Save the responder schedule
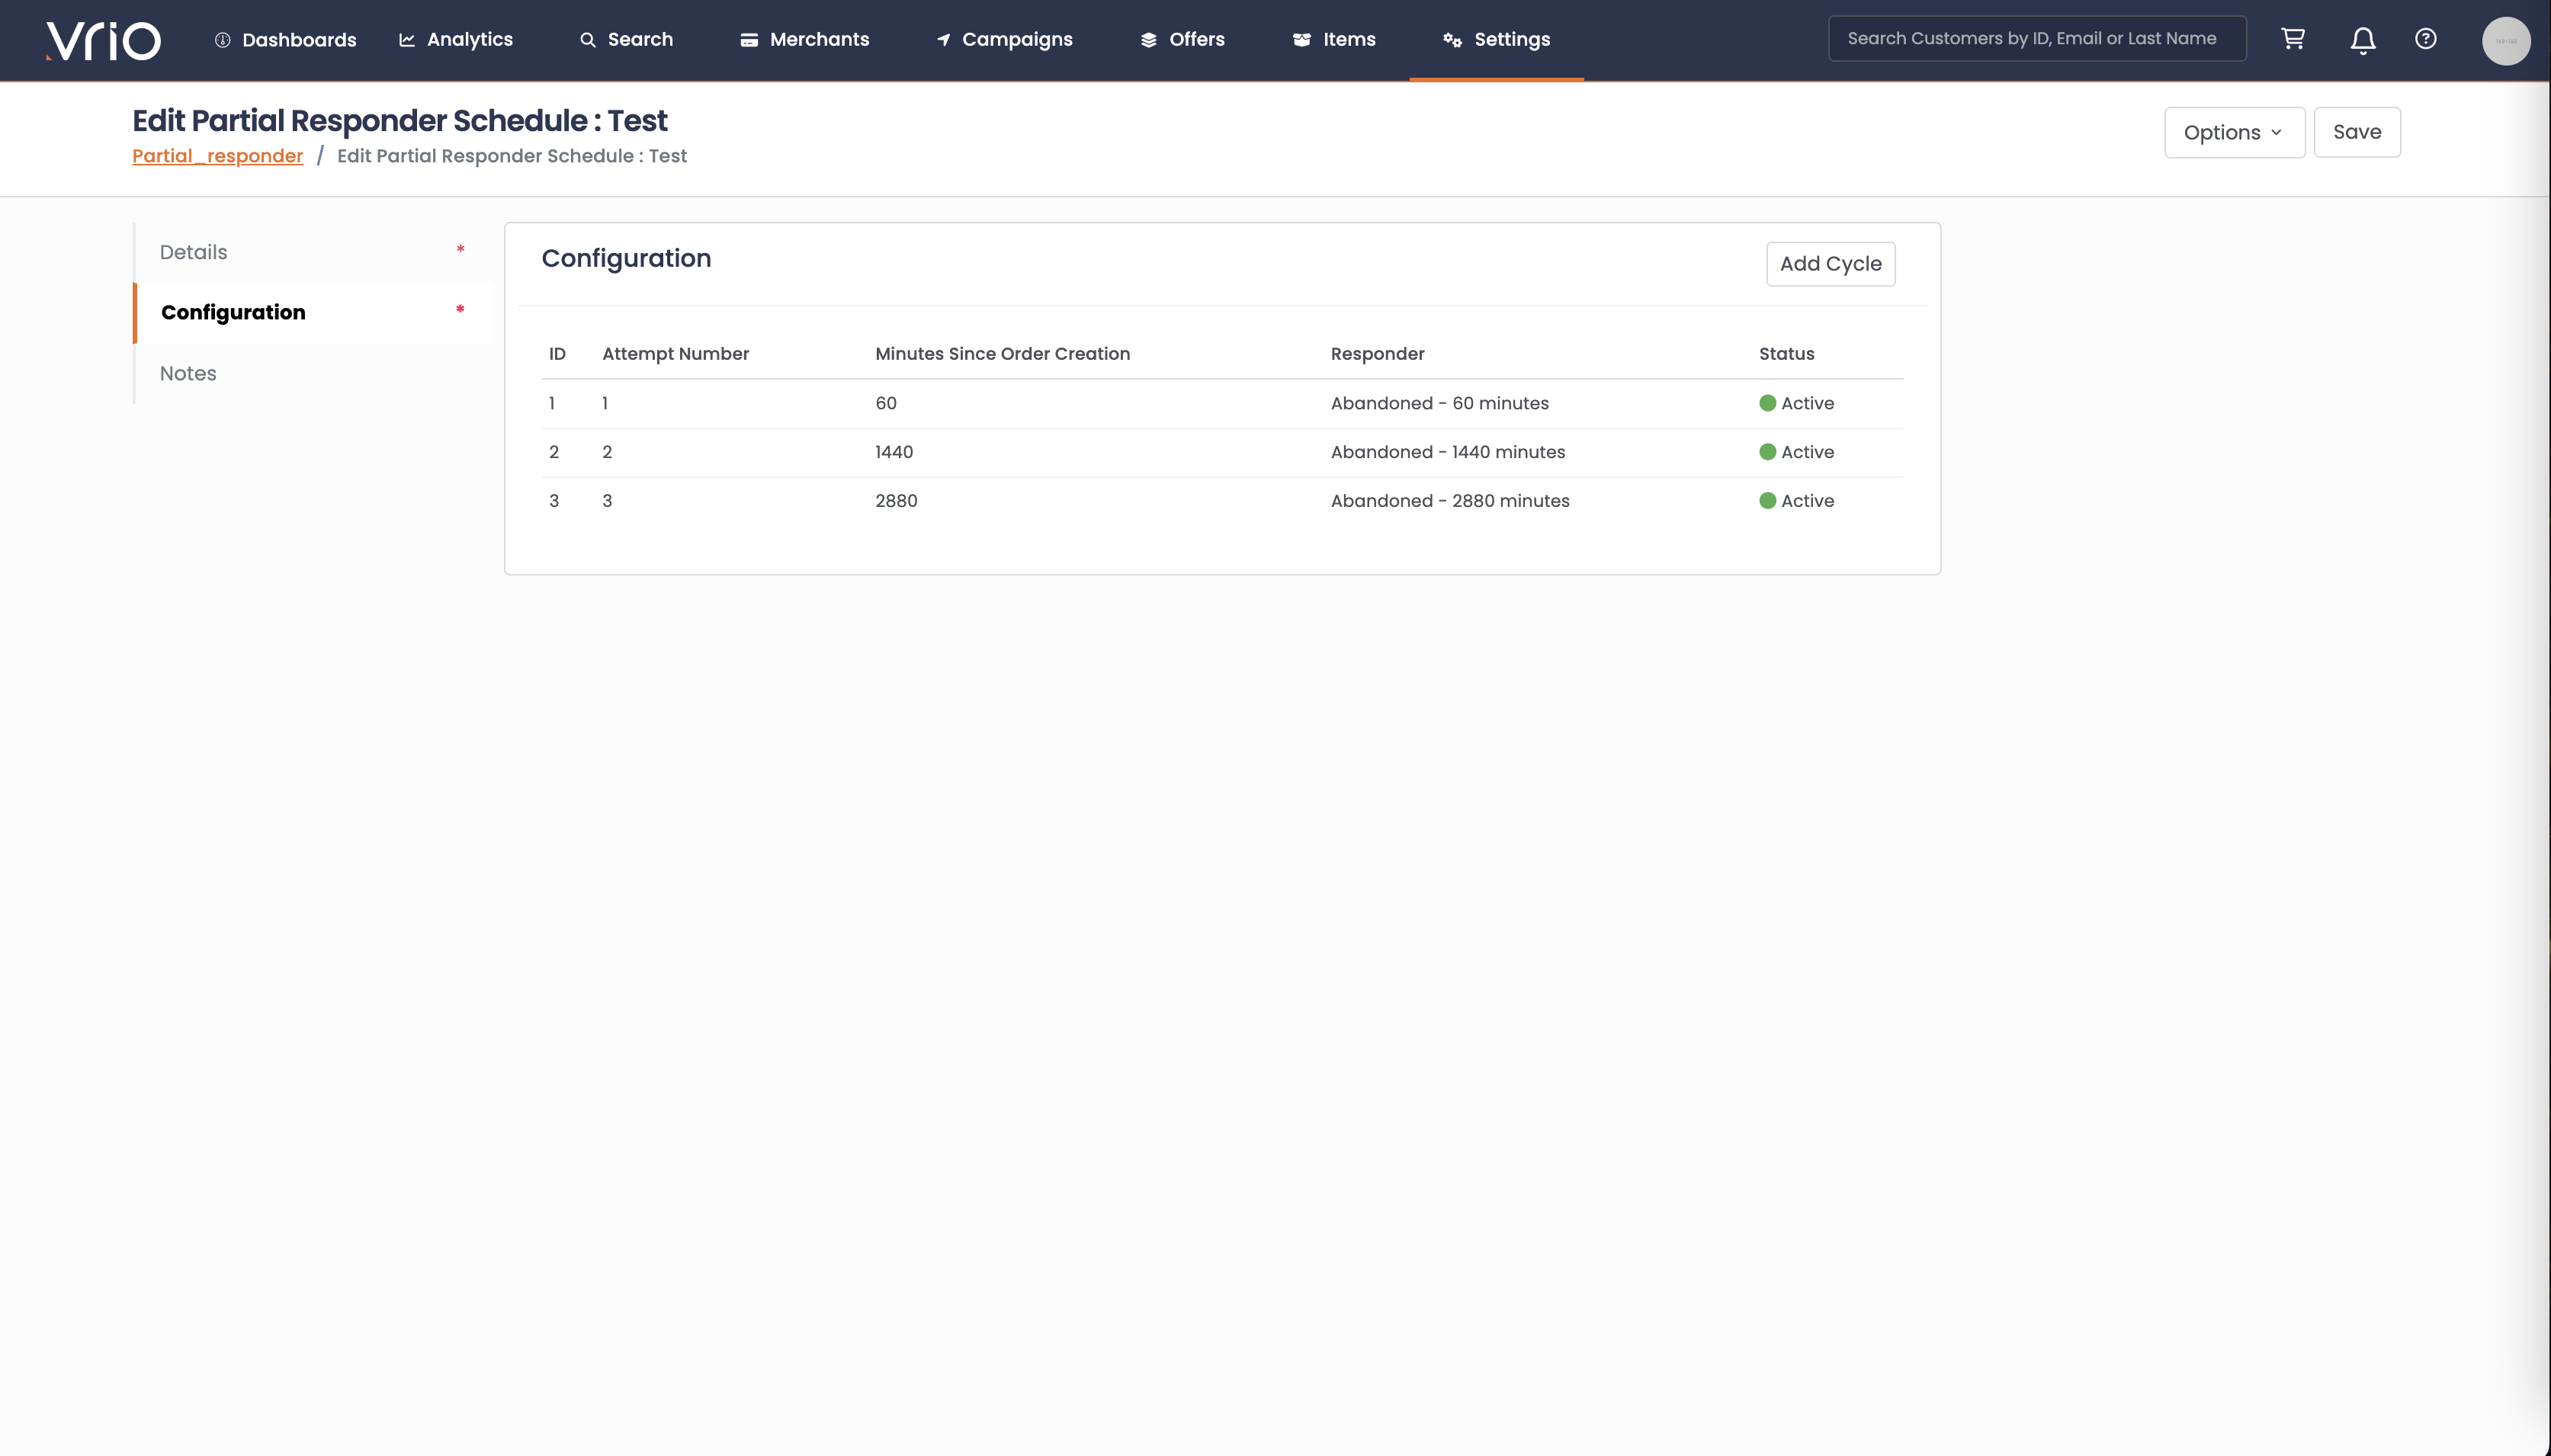 pos(2356,132)
